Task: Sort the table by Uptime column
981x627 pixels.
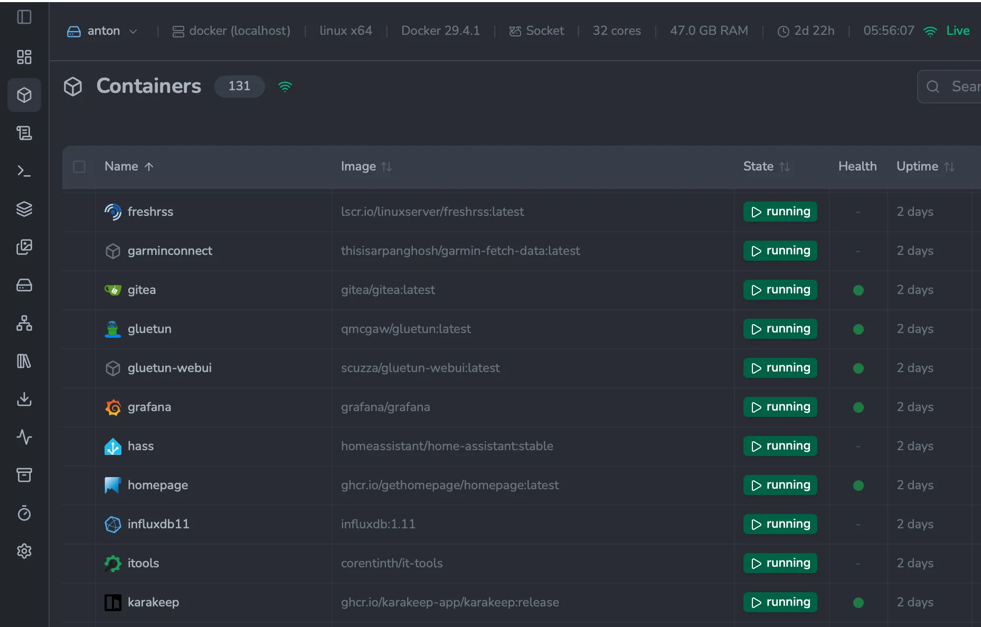Action: tap(926, 166)
